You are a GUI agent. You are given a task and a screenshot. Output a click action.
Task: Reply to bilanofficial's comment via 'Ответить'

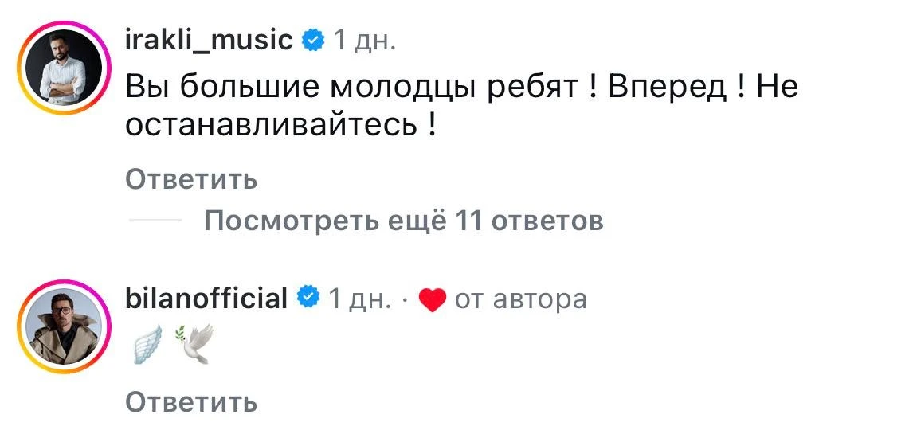[191, 402]
